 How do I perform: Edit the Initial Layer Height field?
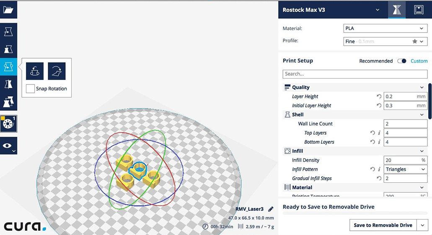[x=406, y=105]
